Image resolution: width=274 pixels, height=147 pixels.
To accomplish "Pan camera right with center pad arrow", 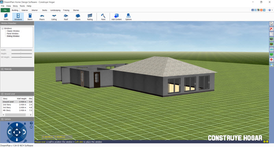I will 20,132.
